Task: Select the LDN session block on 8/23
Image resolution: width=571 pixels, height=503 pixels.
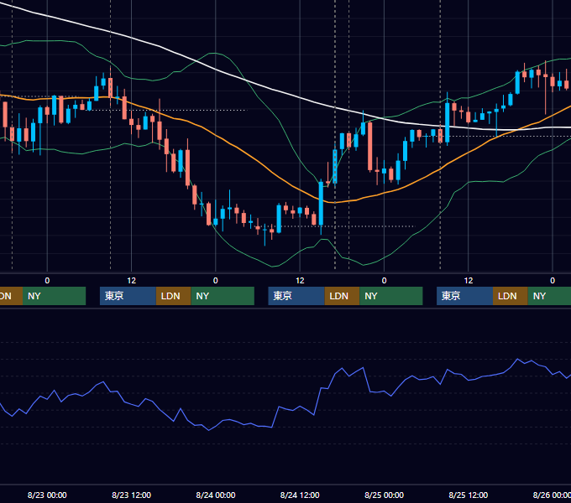Action: point(173,296)
